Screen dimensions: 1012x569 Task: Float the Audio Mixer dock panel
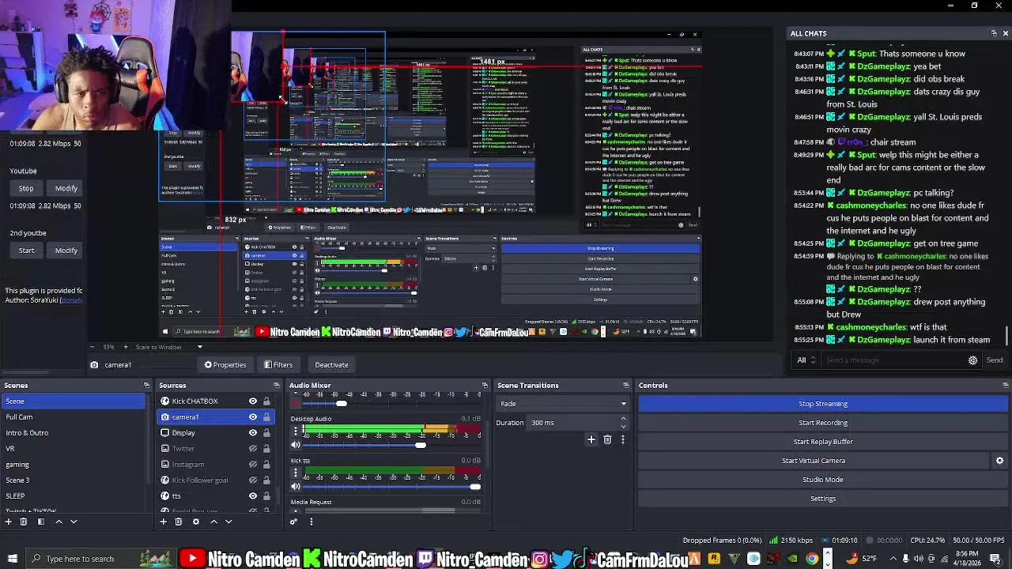(485, 386)
